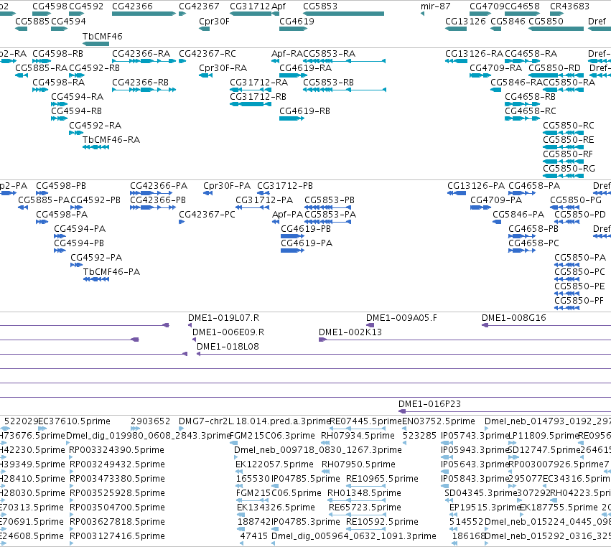Click IP05743.3prime EST label

click(475, 436)
